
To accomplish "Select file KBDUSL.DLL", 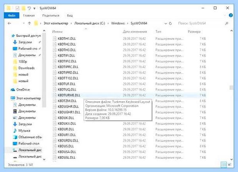I will tap(67, 157).
